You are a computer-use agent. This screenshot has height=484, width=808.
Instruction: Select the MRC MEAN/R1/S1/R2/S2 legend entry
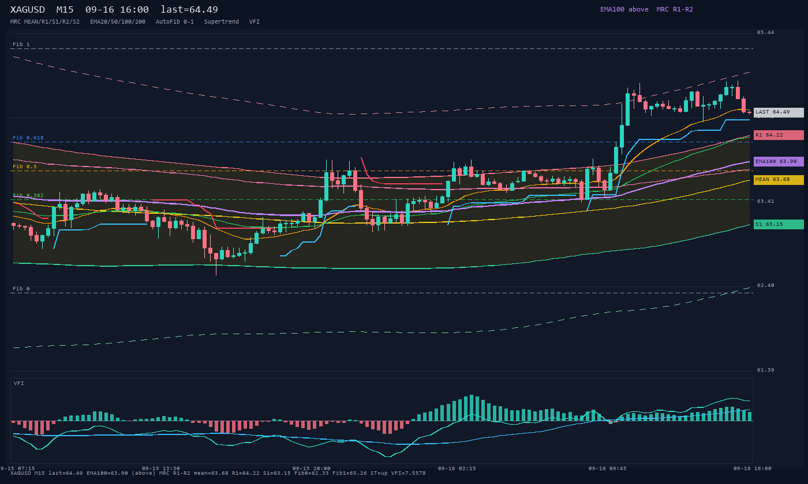(45, 22)
